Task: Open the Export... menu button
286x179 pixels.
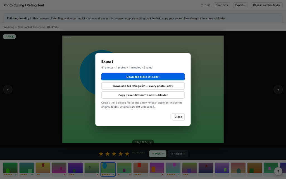Action: click(240, 5)
